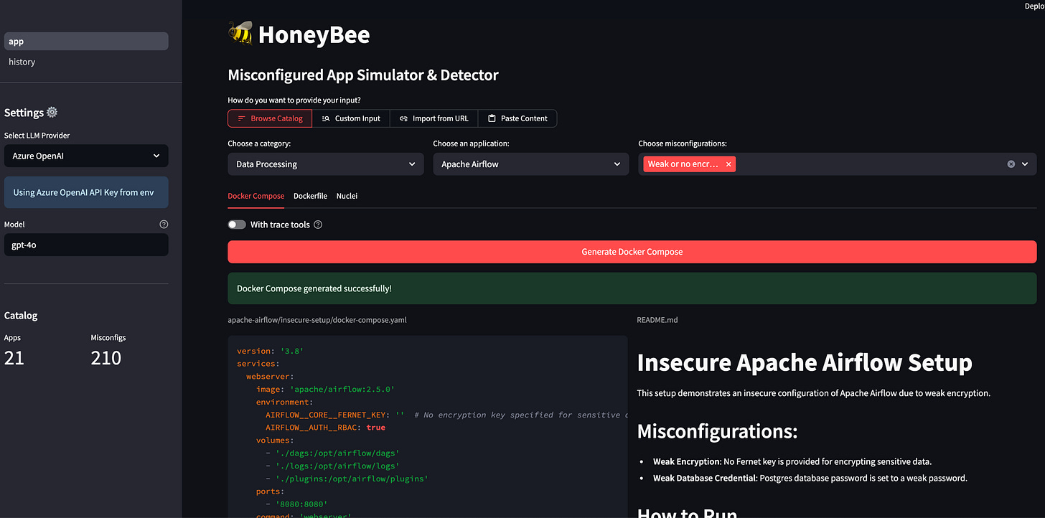This screenshot has height=518, width=1045.
Task: Switch to the Nuclei tab
Action: 347,196
